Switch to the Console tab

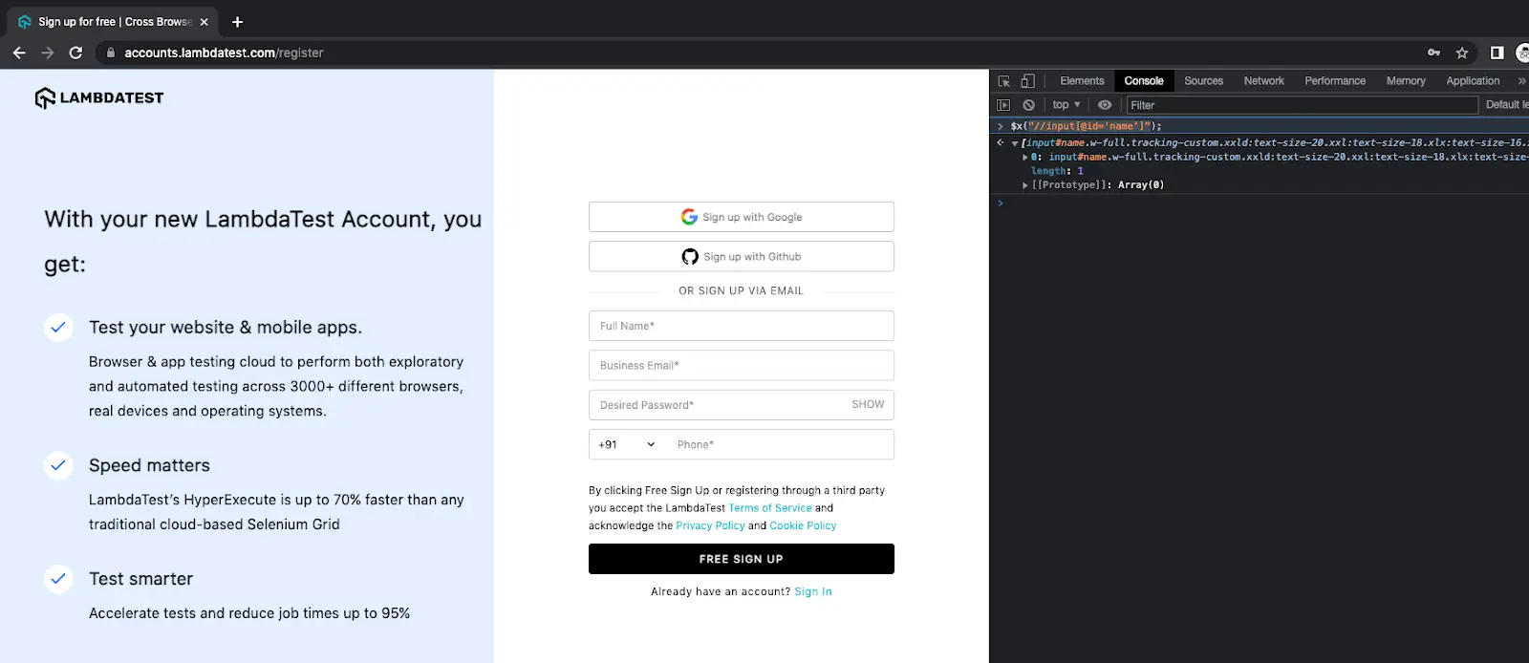1144,81
